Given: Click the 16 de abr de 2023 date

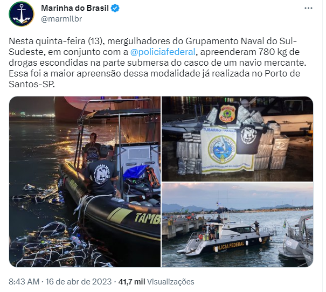Looking at the screenshot, I should 79,282.
